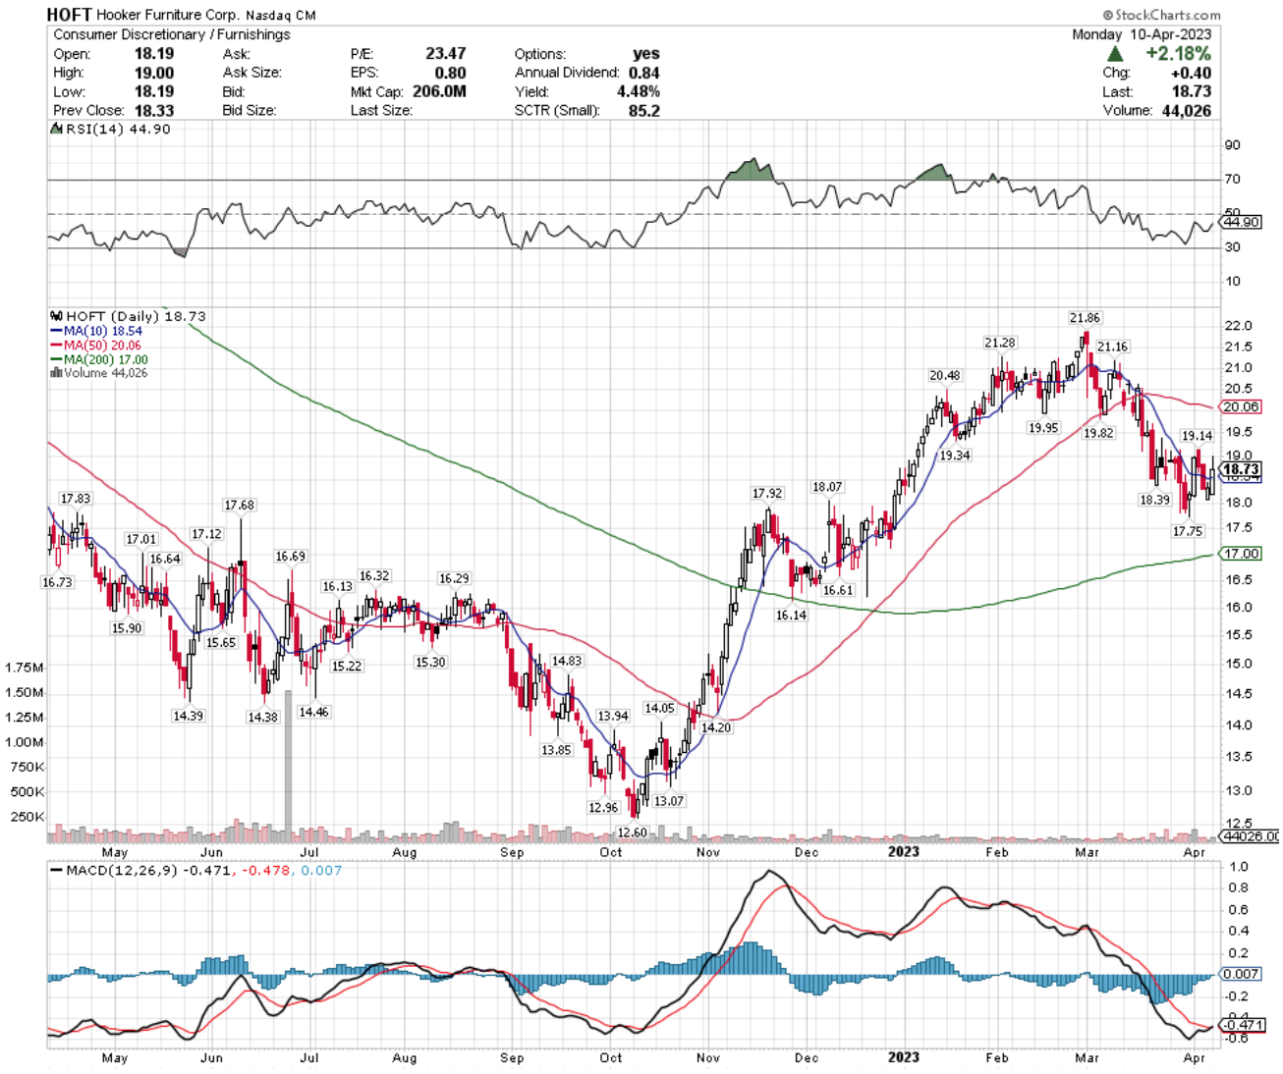Click the 21.16 price annotation
This screenshot has width=1283, height=1074.
[1113, 347]
